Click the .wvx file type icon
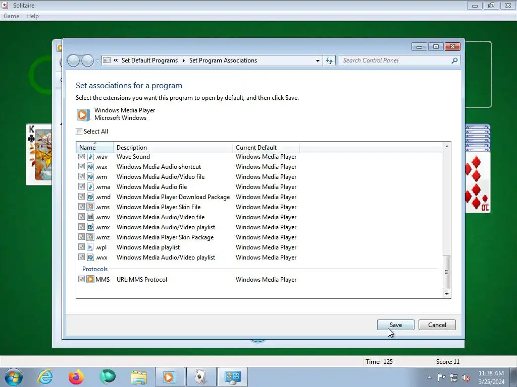 pos(90,257)
